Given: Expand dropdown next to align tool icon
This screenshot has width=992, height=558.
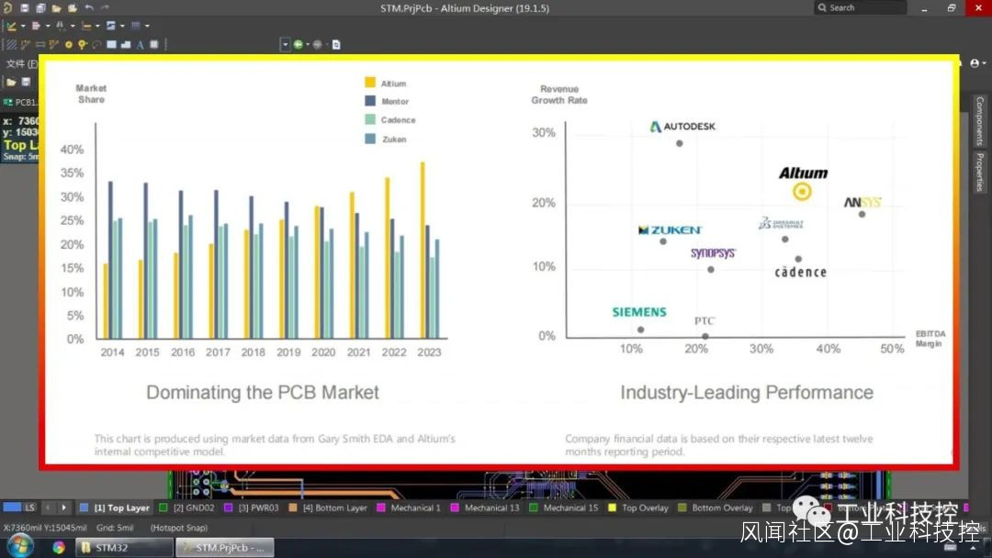Looking at the screenshot, I should point(48,26).
